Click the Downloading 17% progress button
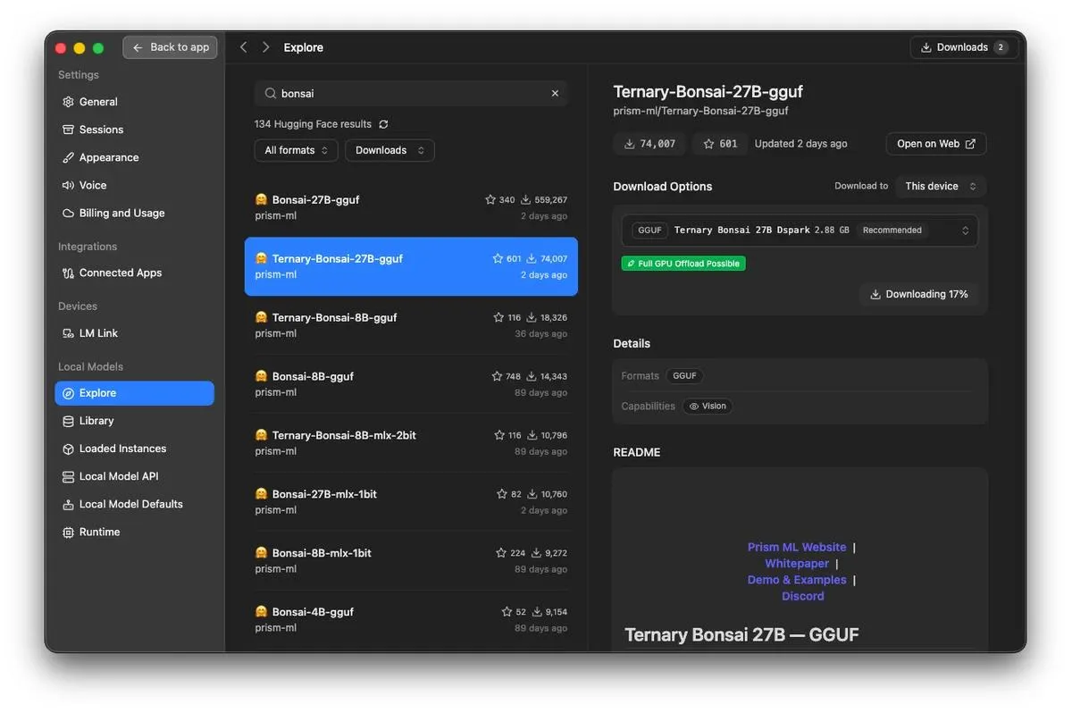The width and height of the screenshot is (1072, 713). point(919,294)
